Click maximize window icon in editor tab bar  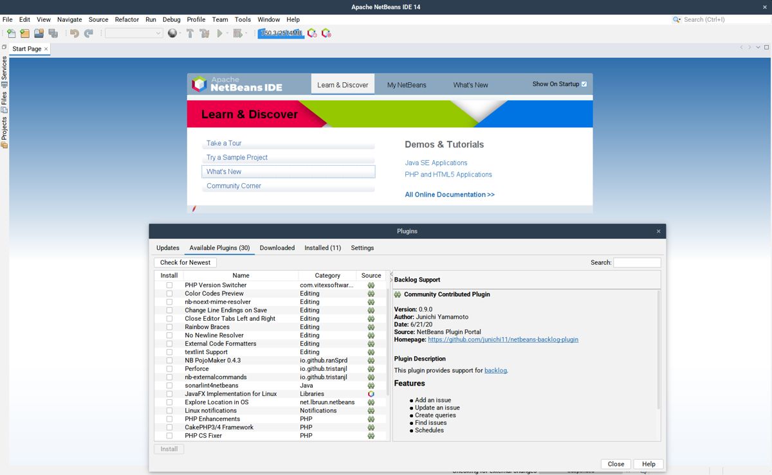click(x=766, y=48)
